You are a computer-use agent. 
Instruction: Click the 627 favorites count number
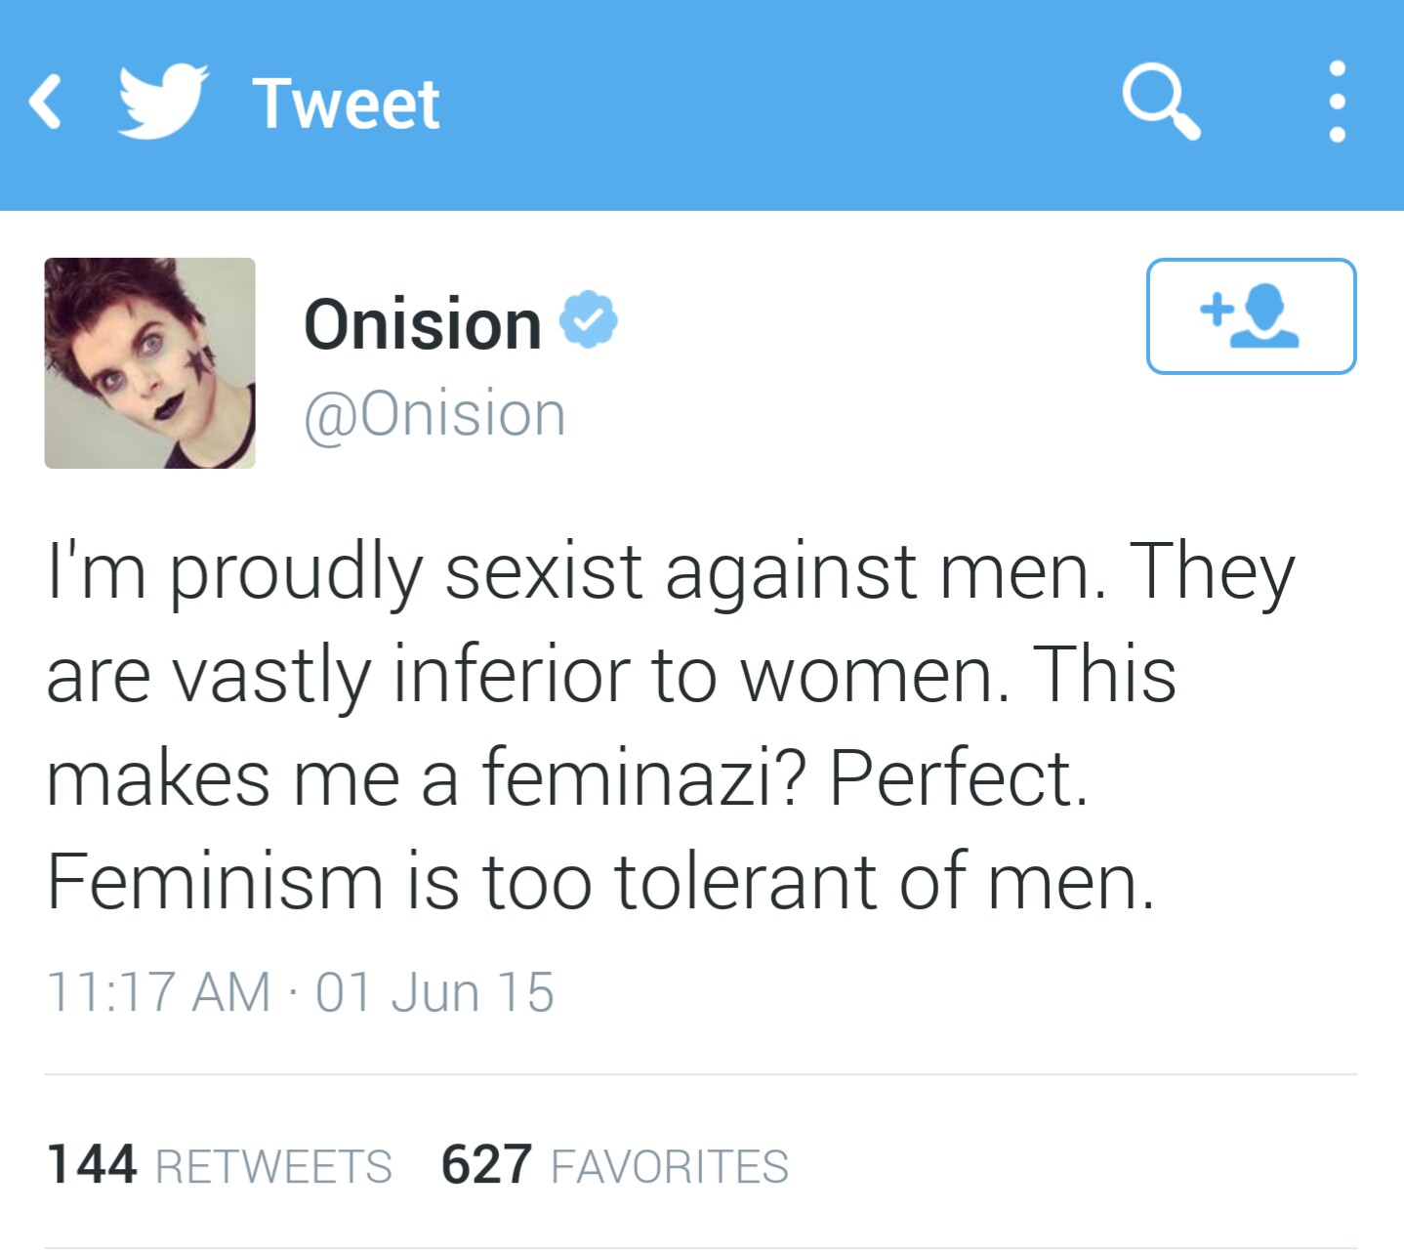(486, 1164)
